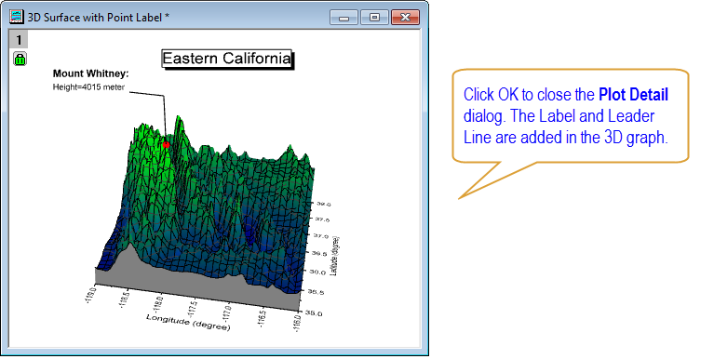The width and height of the screenshot is (714, 359).
Task: Select the Eastern California title box
Action: [x=227, y=59]
